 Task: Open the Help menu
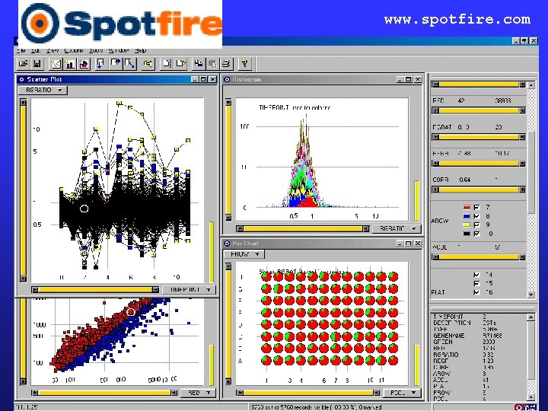pos(141,50)
